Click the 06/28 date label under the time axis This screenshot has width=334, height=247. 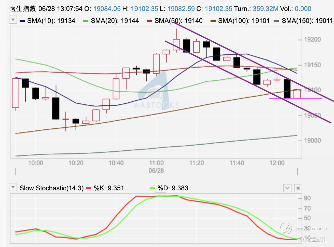point(156,170)
